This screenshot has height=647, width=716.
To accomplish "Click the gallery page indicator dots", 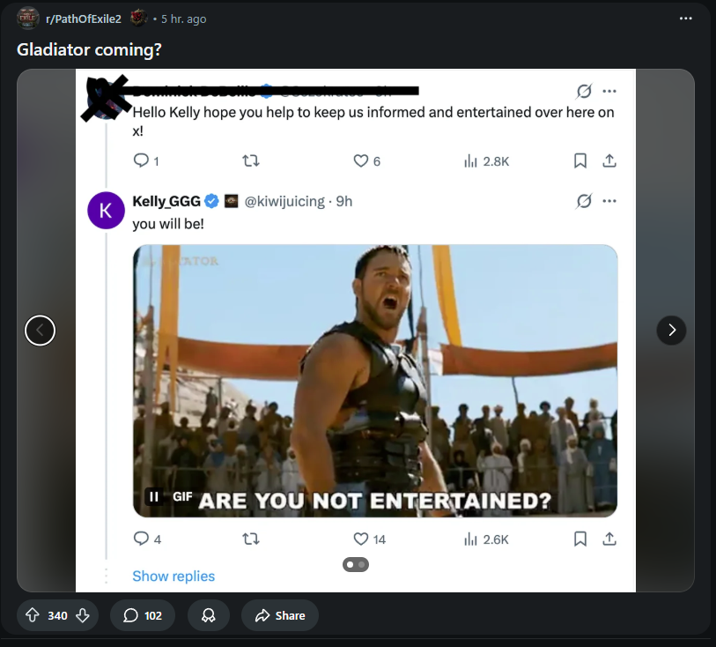I will (x=356, y=565).
